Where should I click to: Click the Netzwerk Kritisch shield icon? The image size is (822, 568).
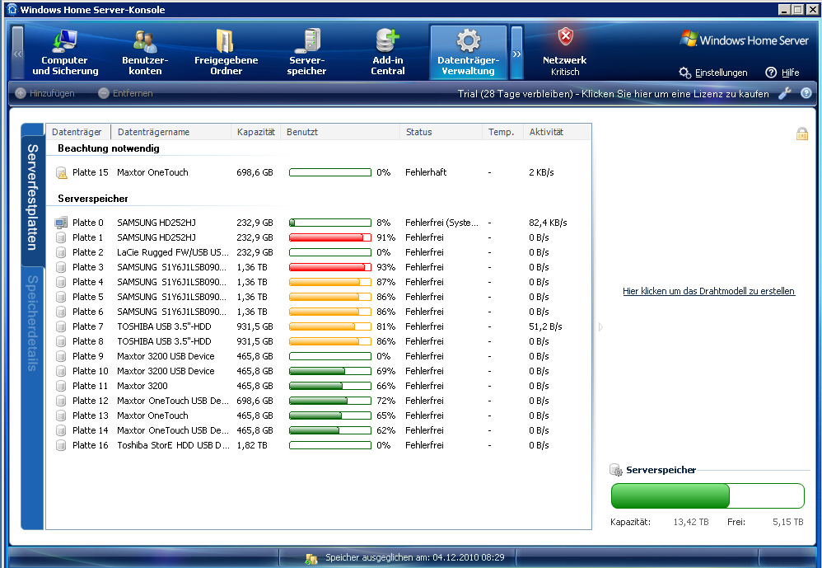[565, 37]
